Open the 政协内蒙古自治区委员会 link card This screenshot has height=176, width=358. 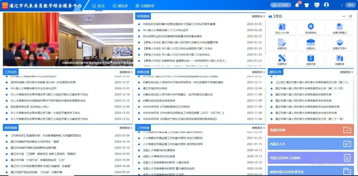click(311, 171)
